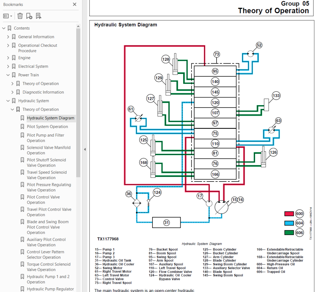Select the Power Train bookmark
Screen dimensions: 320x292
pyautogui.click(x=28, y=75)
